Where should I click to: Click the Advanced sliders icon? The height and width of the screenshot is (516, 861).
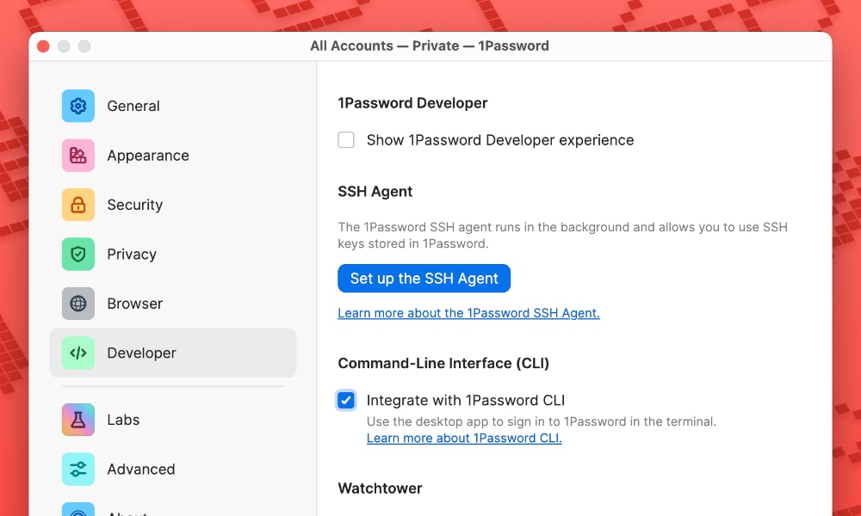tap(78, 469)
